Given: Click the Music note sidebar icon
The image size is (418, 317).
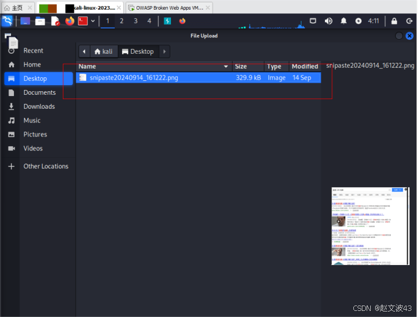Looking at the screenshot, I should [x=11, y=120].
